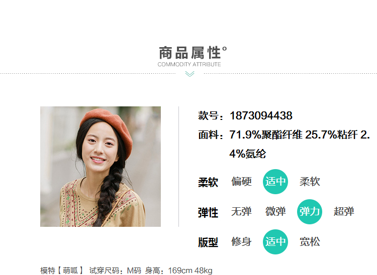Click the teal double chevron under the heading

pyautogui.click(x=190, y=74)
